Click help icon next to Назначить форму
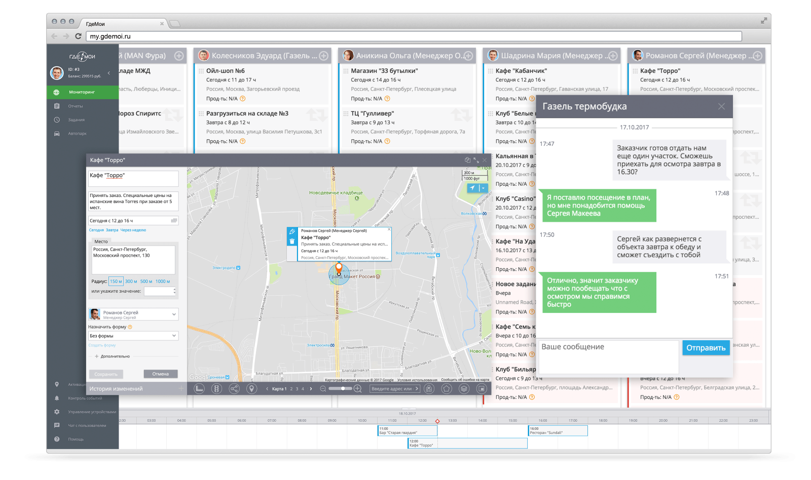This screenshot has height=480, width=811. click(x=130, y=327)
